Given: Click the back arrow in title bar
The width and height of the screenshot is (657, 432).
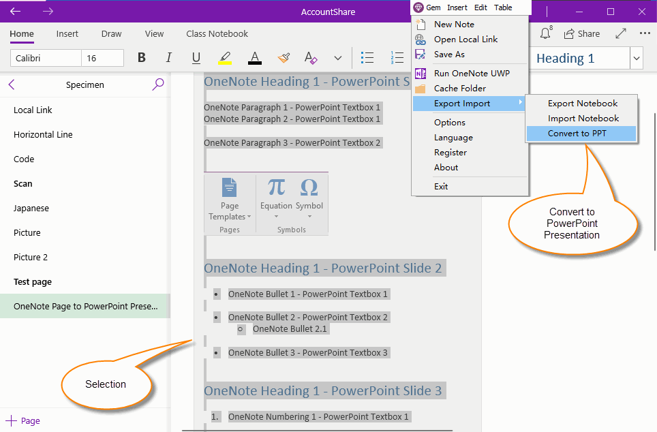Looking at the screenshot, I should 16,12.
